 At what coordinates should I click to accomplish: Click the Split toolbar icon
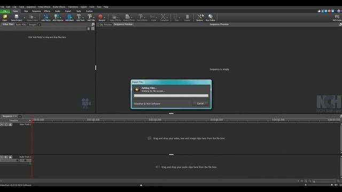[x=176, y=18]
